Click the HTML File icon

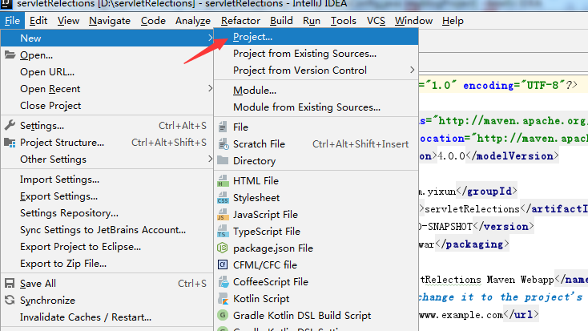223,181
